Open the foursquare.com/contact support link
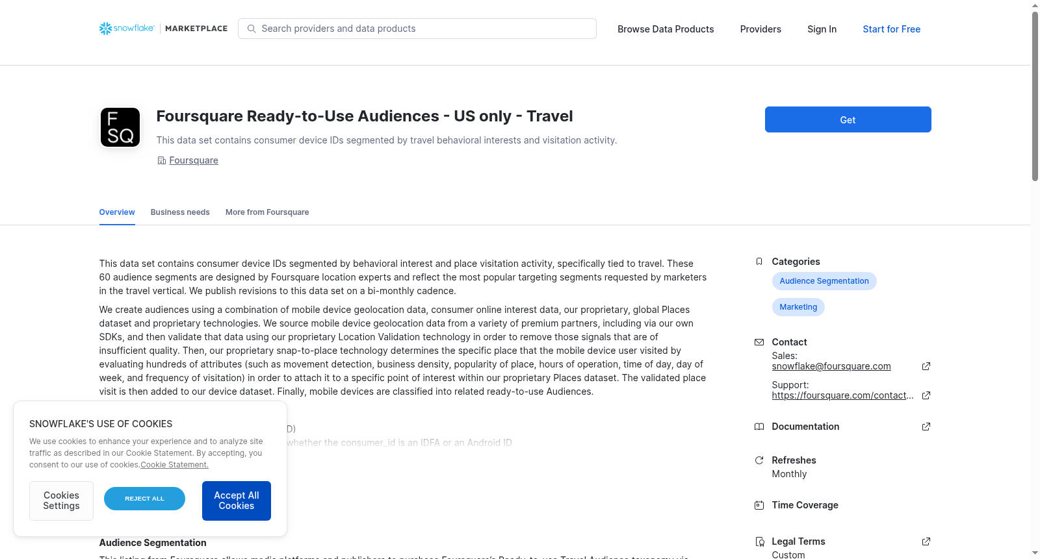This screenshot has width=1040, height=559. (x=842, y=395)
